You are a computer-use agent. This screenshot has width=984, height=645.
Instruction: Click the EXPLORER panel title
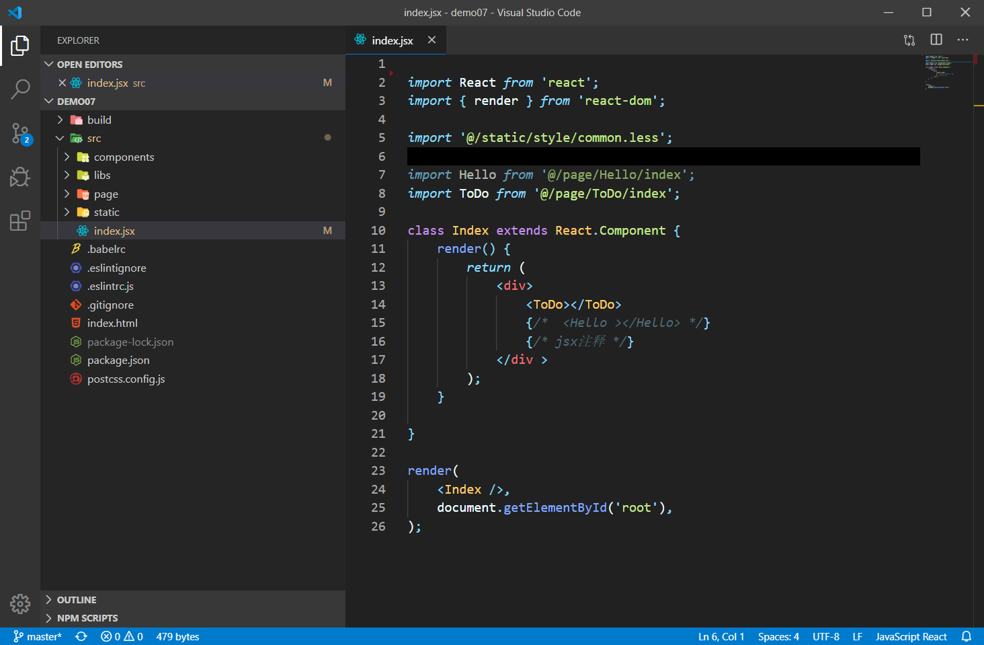click(x=78, y=40)
